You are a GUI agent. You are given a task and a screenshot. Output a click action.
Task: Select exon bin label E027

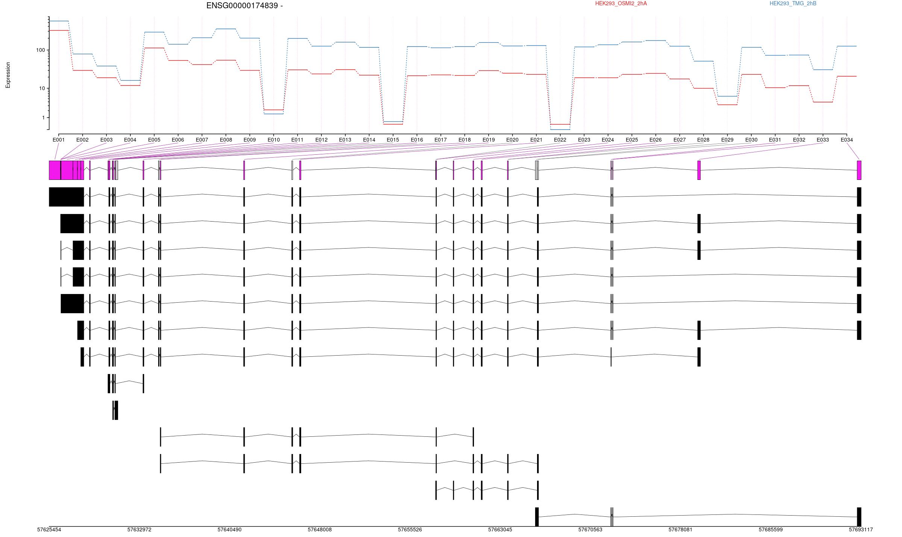click(x=680, y=140)
